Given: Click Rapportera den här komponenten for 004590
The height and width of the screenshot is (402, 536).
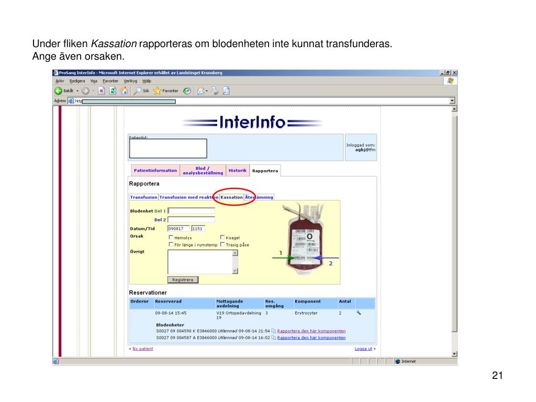Looking at the screenshot, I should point(311,331).
